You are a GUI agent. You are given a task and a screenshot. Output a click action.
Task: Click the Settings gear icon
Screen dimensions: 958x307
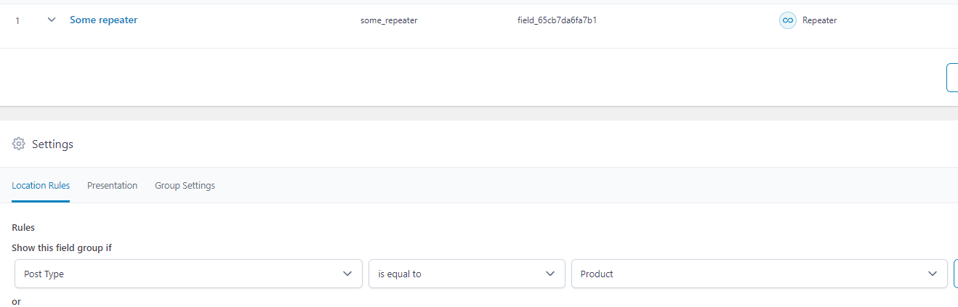click(x=19, y=144)
